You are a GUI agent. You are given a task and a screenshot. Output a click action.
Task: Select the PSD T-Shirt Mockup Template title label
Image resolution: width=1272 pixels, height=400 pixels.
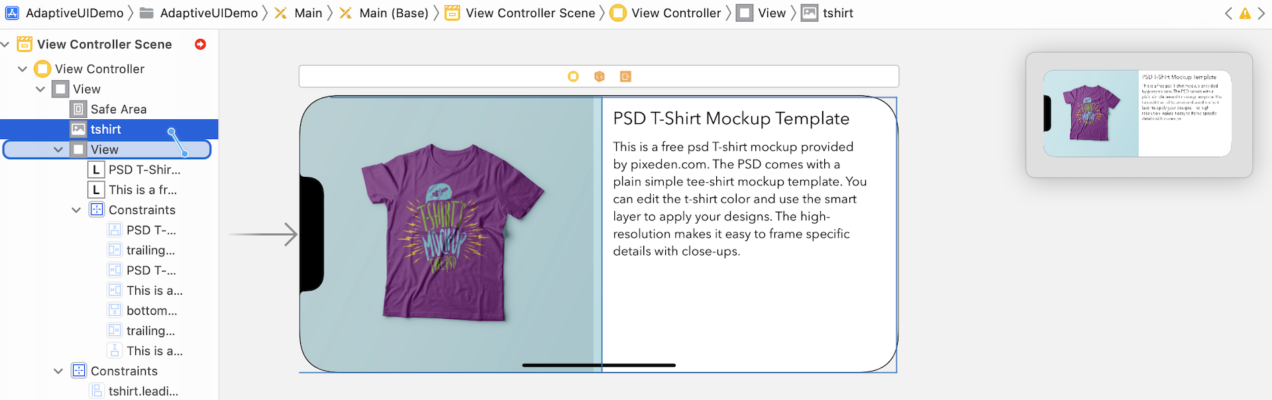coord(731,119)
